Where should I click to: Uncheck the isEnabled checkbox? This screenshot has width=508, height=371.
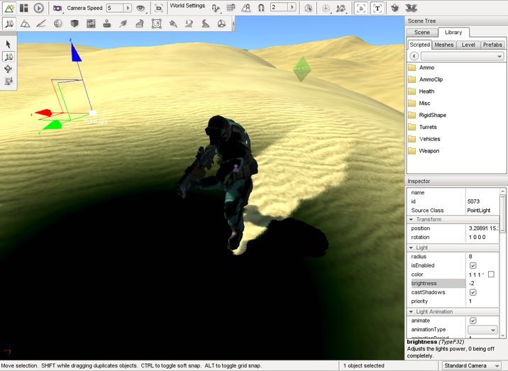point(473,265)
